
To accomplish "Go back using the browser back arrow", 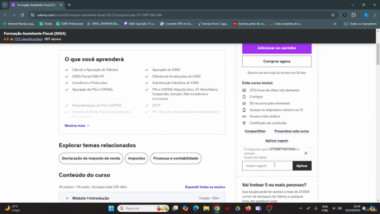I will click(5, 15).
